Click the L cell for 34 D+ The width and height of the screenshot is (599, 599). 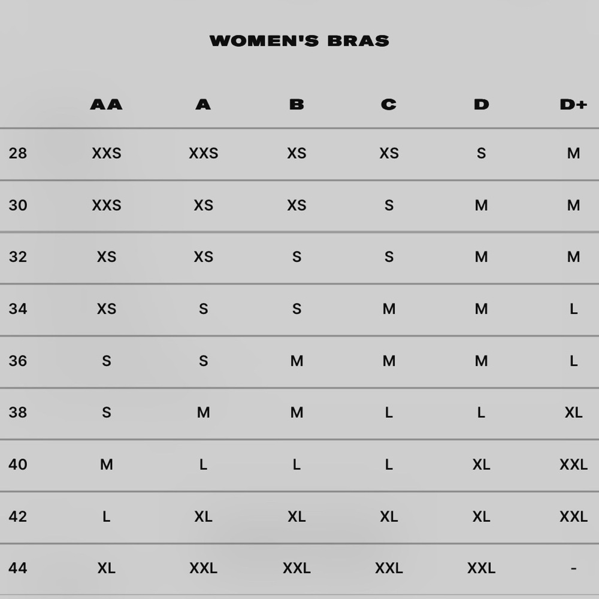[x=573, y=308]
